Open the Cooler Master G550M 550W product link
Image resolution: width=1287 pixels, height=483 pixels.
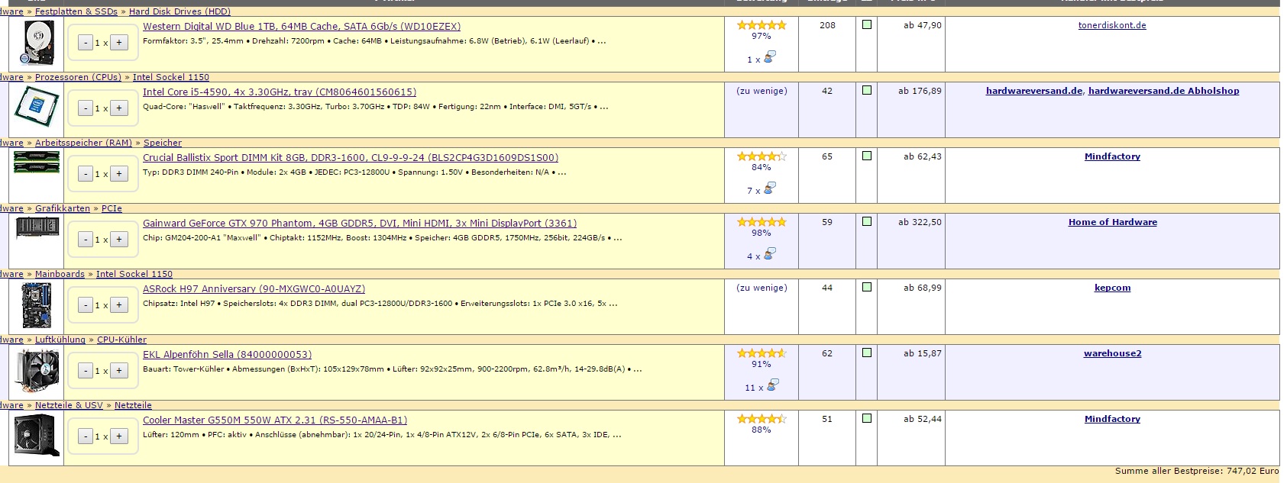pos(275,420)
